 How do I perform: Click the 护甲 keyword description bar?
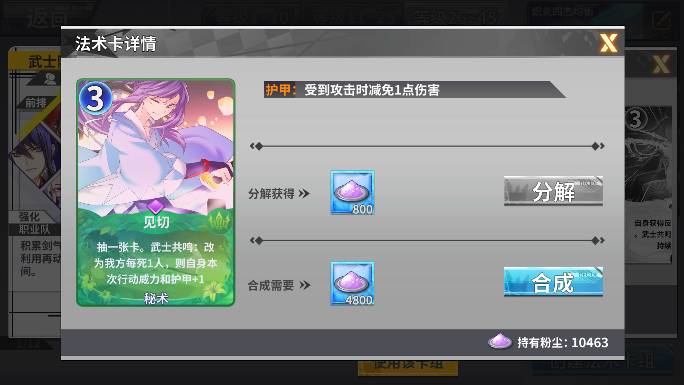tap(415, 89)
